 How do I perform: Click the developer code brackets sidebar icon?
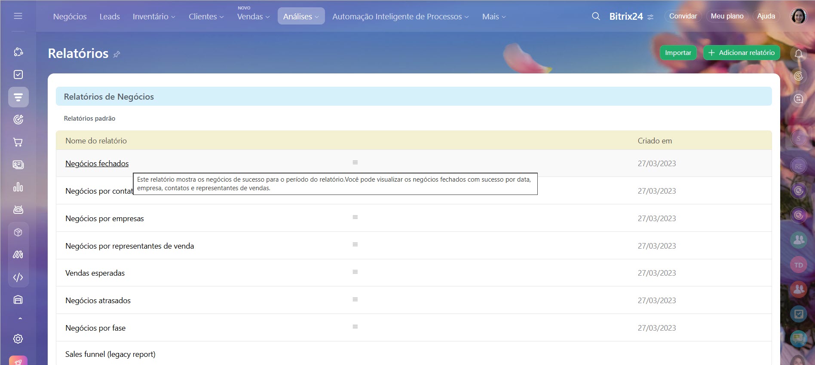click(18, 277)
